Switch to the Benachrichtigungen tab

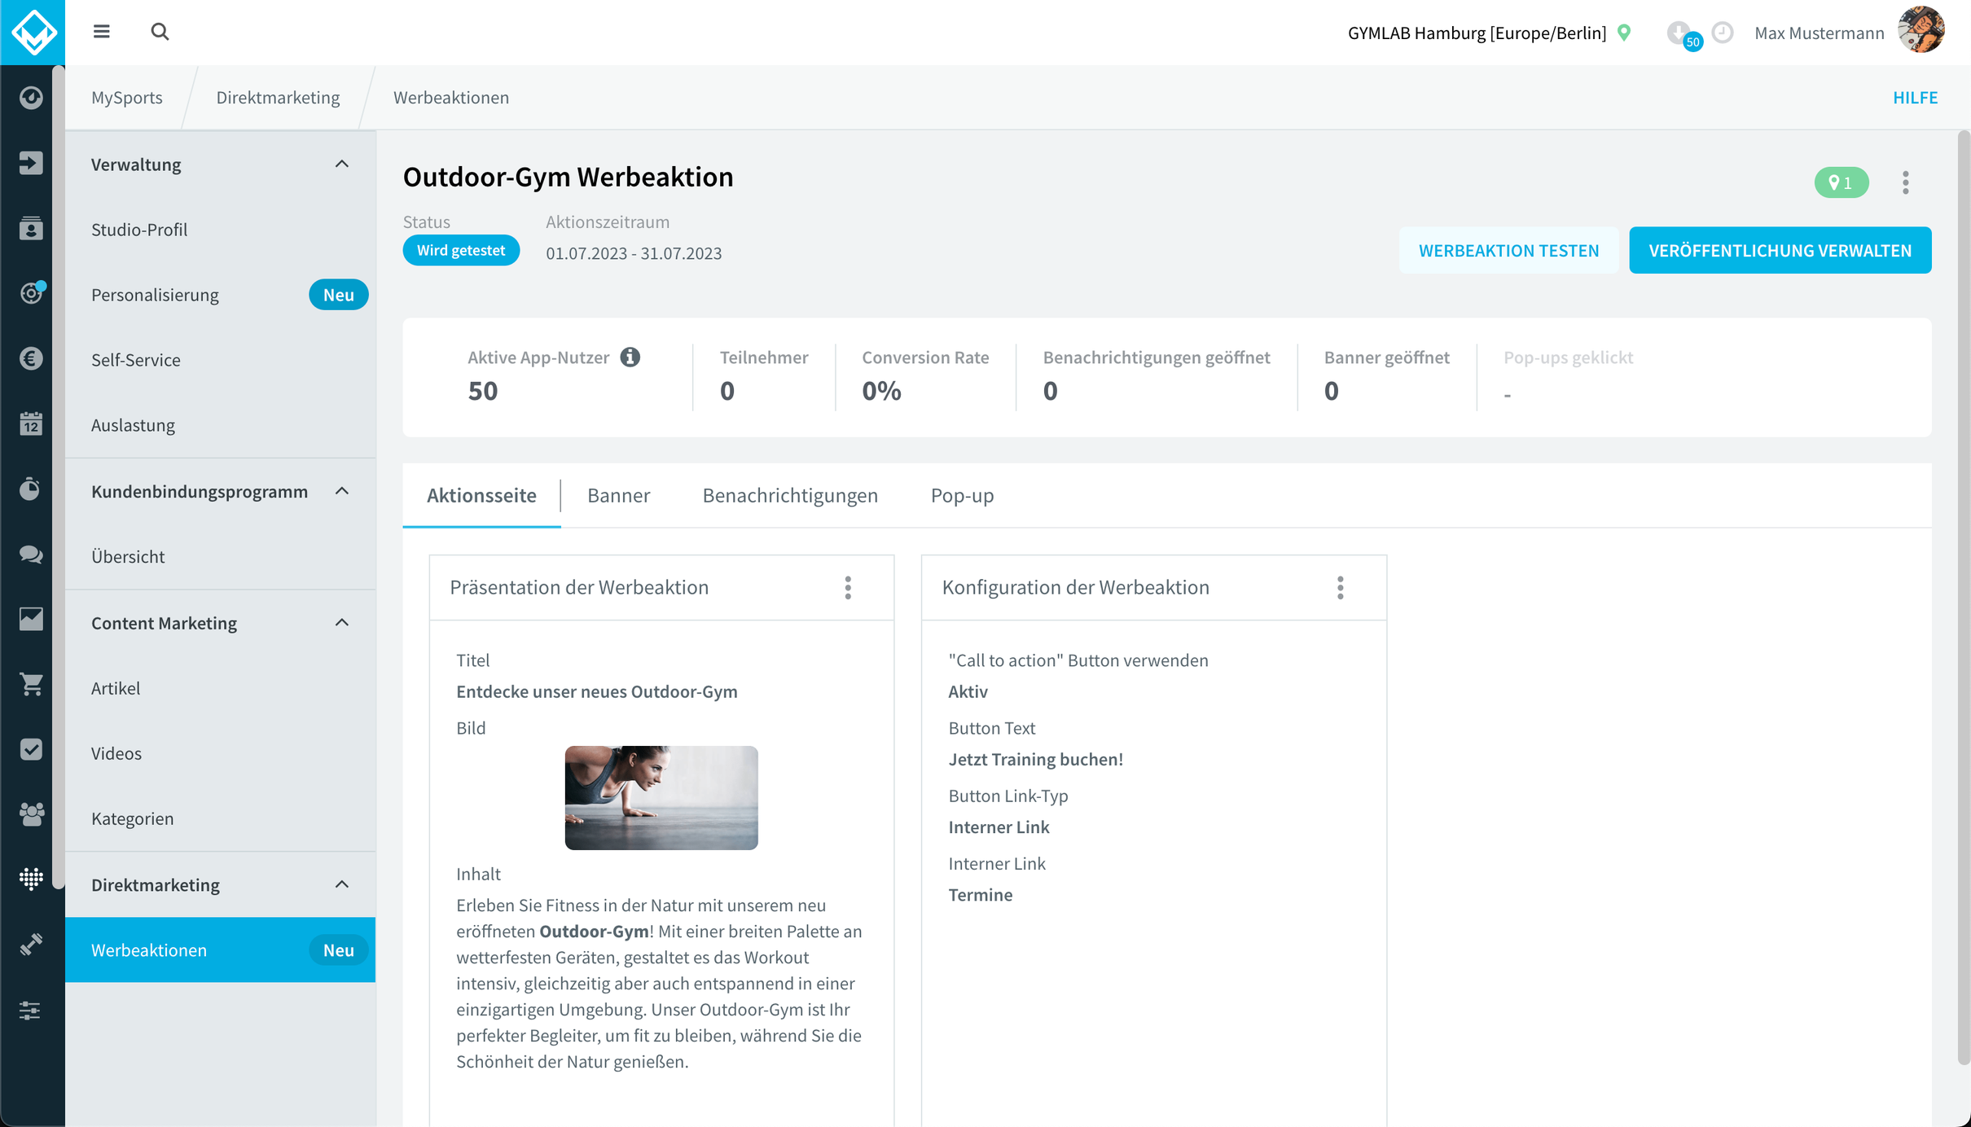[790, 495]
